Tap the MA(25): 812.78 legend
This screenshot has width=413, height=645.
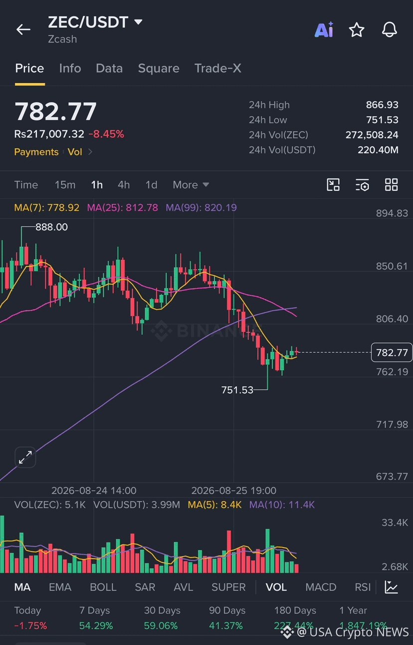pos(123,207)
